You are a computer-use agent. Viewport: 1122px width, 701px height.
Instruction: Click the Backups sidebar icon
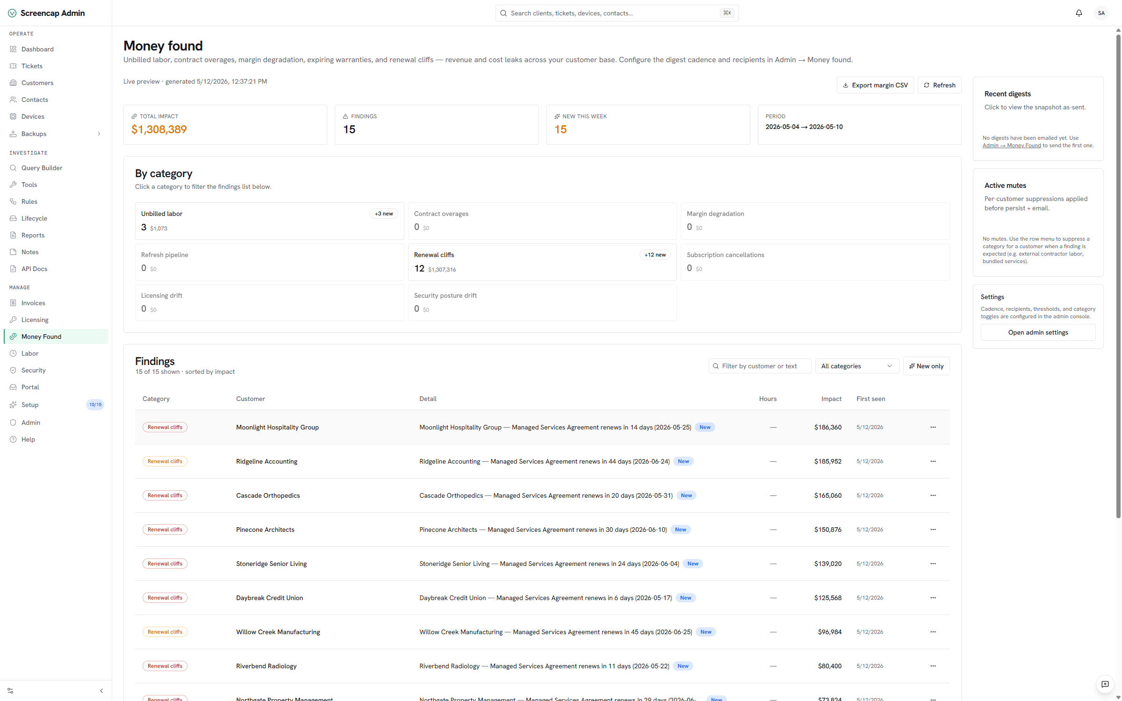[13, 134]
